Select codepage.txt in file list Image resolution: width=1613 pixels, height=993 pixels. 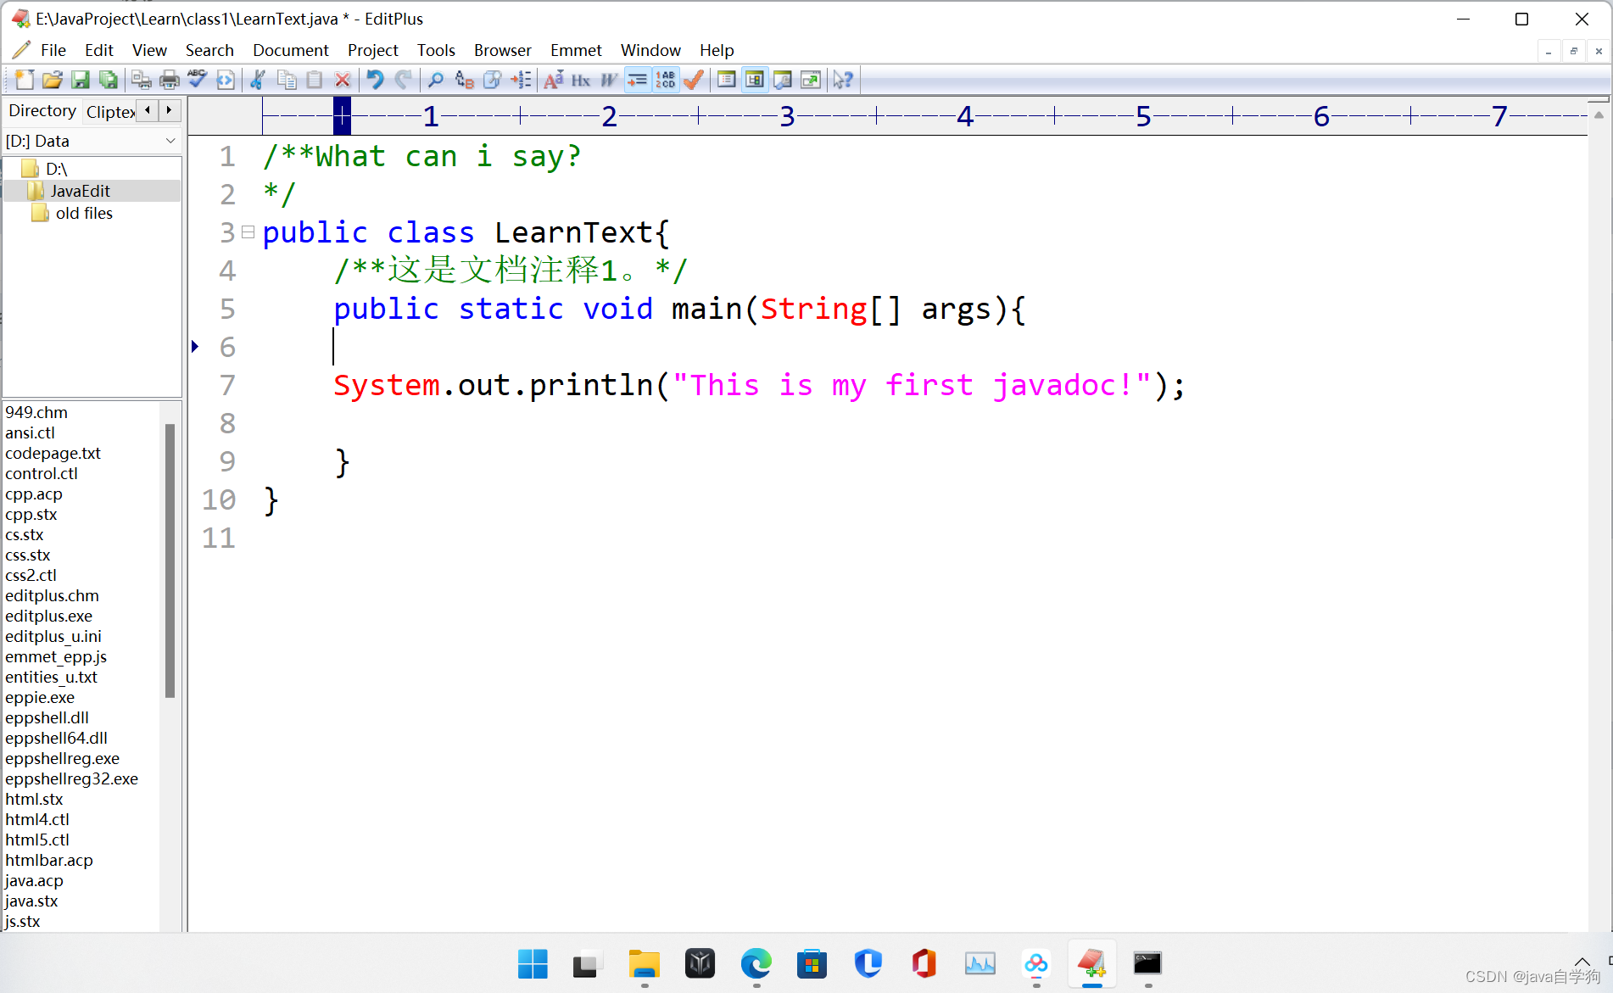[53, 453]
